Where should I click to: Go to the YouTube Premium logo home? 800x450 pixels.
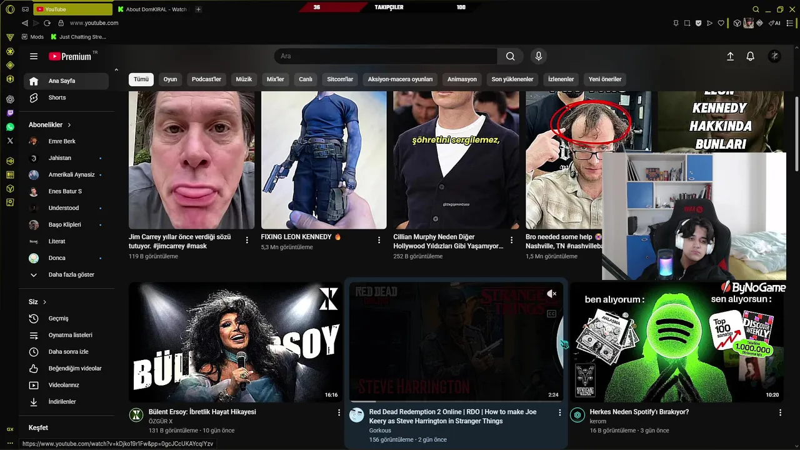(x=70, y=56)
